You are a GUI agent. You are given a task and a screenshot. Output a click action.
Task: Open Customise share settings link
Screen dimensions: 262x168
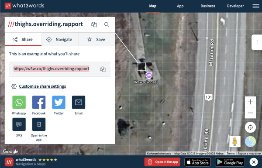tap(42, 86)
